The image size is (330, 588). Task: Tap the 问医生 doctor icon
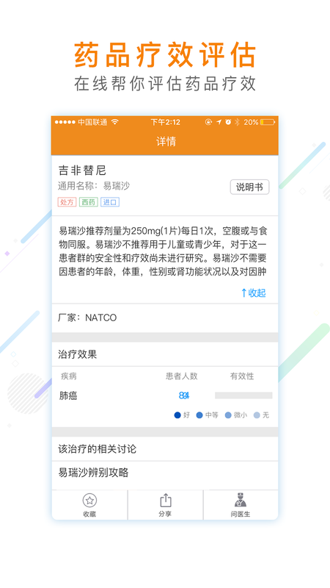(241, 501)
